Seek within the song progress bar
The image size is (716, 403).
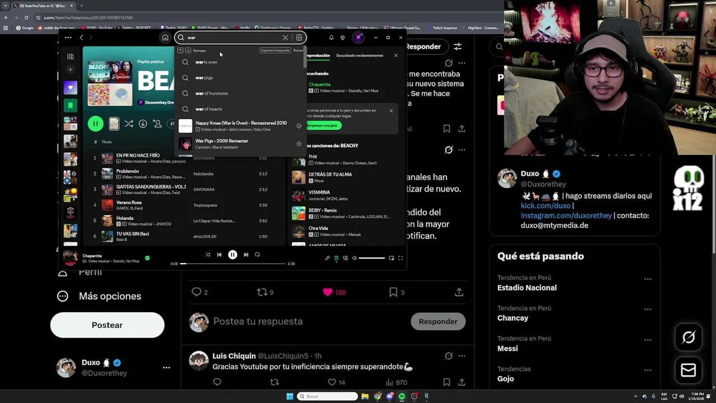coord(233,264)
